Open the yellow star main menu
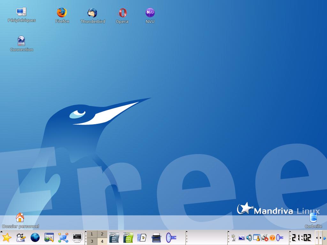 tap(7, 238)
